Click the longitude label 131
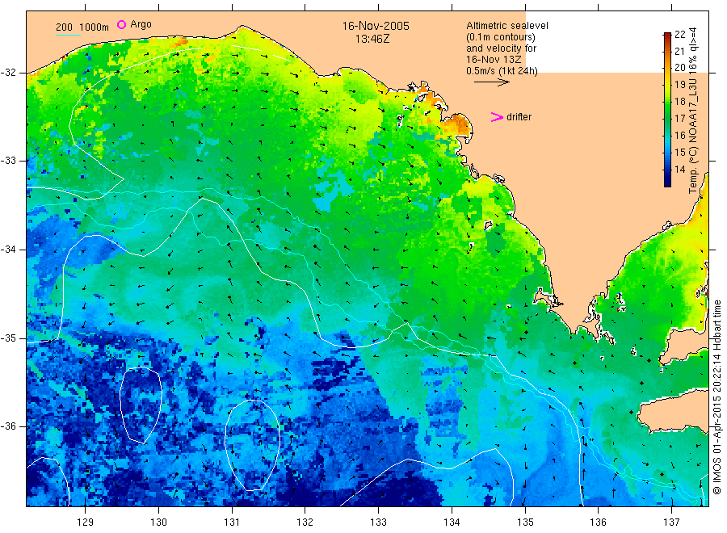The image size is (727, 533). coord(232,523)
